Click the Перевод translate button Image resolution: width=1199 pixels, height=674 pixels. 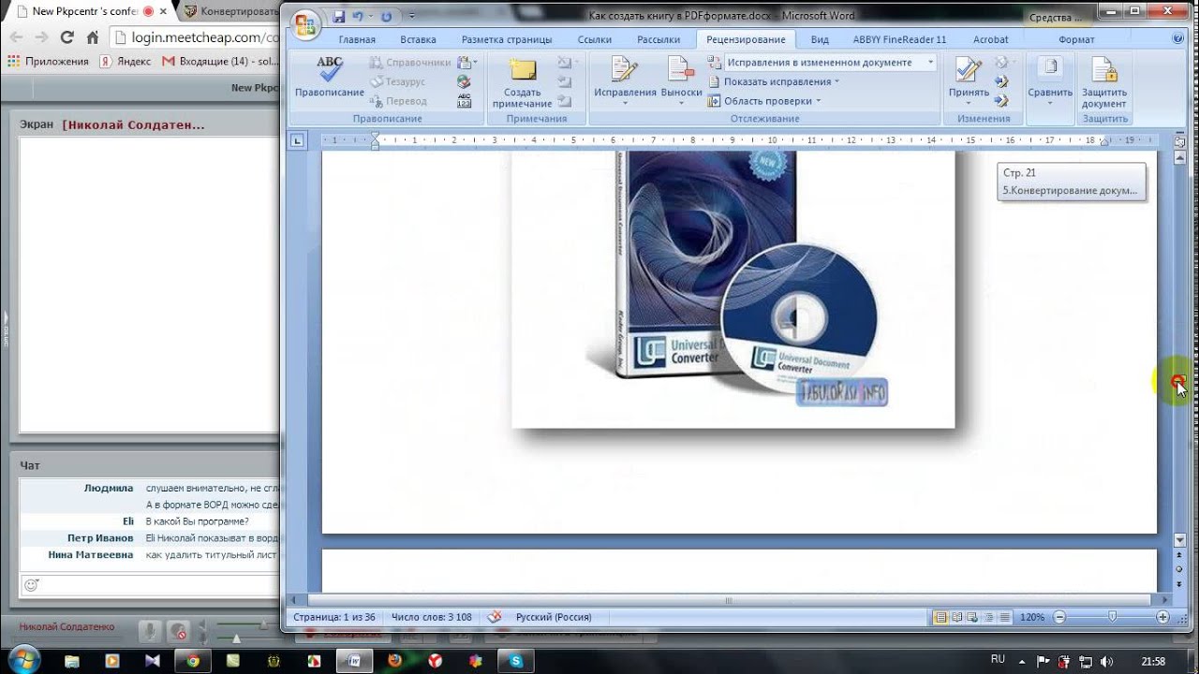tap(397, 100)
